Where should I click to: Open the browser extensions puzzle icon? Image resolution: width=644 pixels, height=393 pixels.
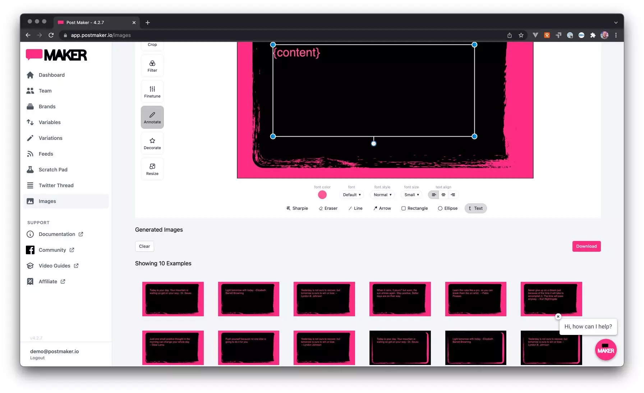point(593,35)
